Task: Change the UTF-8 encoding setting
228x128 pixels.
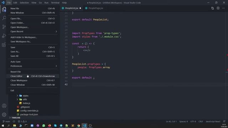Action: pos(193,122)
